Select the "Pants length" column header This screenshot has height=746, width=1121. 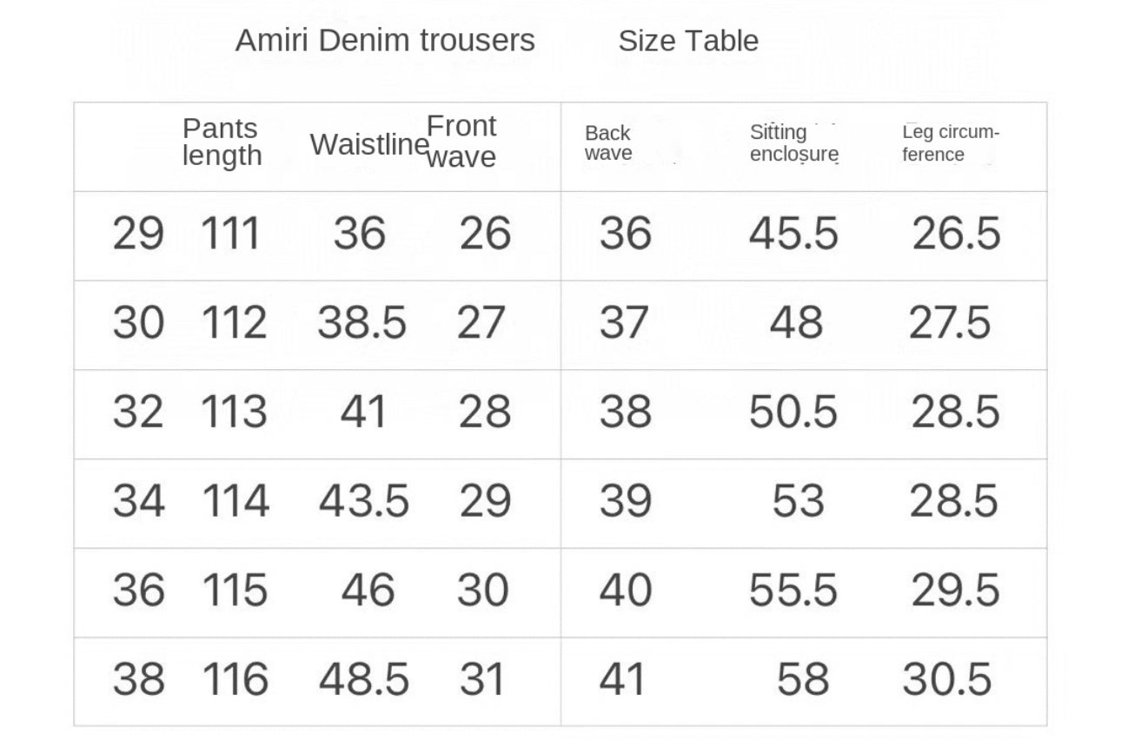point(222,142)
